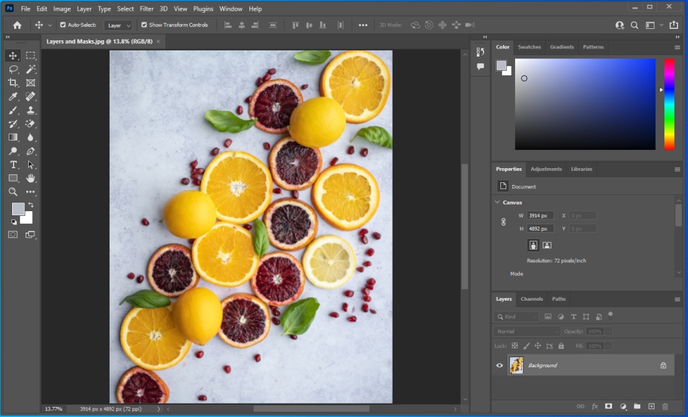Open the Adjustments panel tab
Screen dimensions: 688x417
(x=546, y=169)
